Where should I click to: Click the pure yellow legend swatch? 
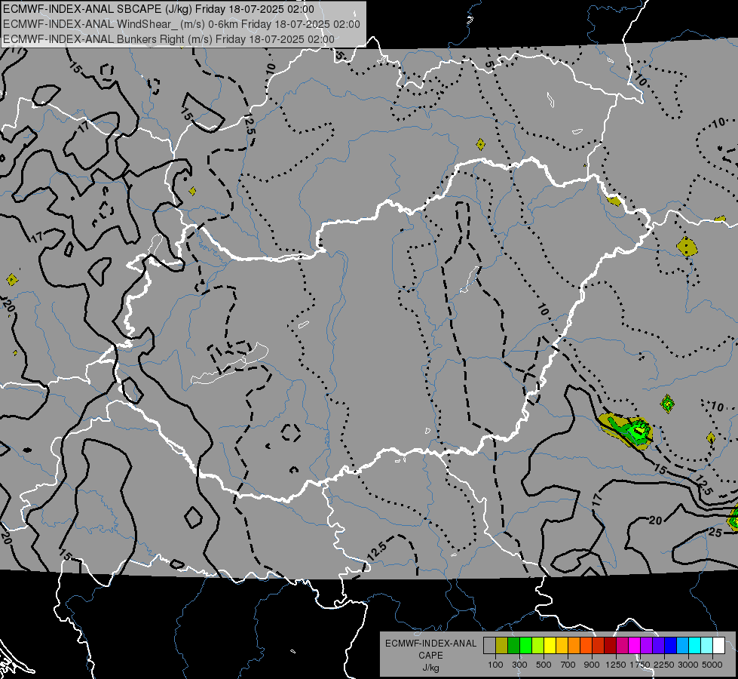tap(550, 645)
